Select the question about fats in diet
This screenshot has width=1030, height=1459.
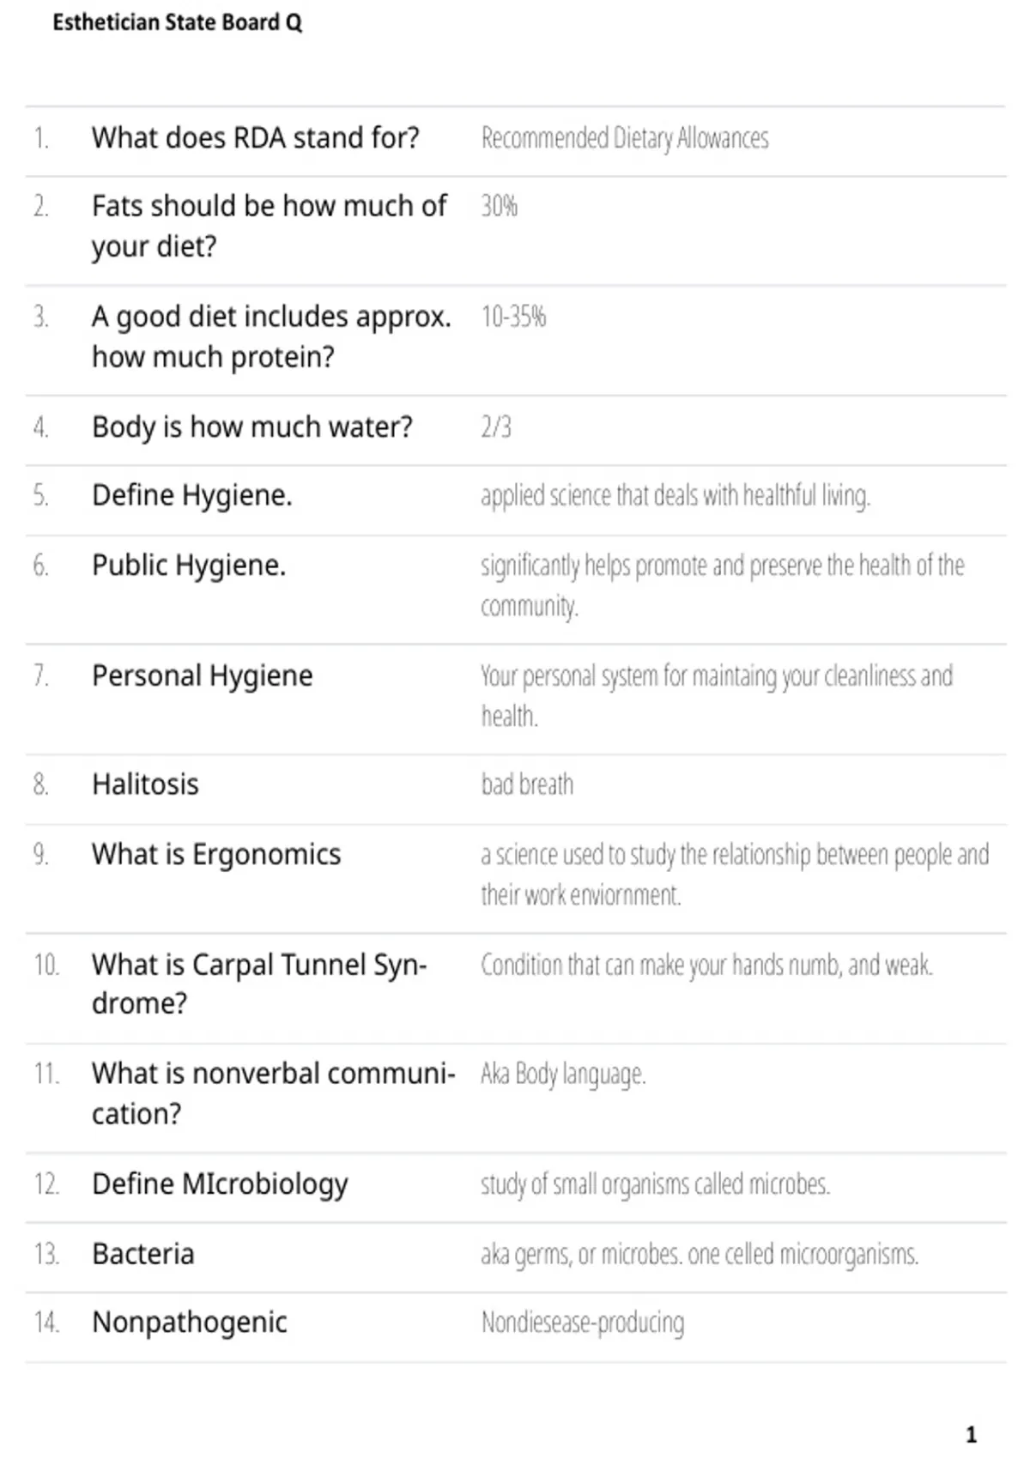click(x=270, y=227)
